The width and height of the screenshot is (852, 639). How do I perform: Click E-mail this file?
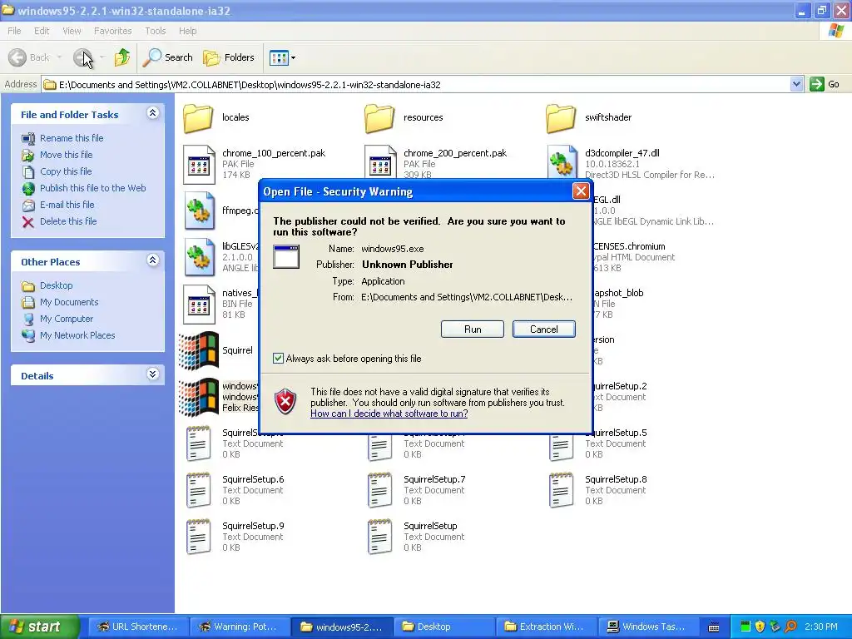pos(67,205)
